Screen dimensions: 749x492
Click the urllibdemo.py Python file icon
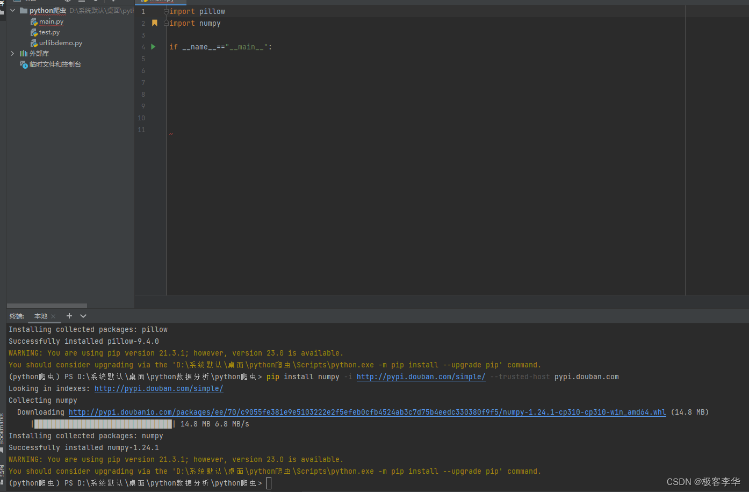34,43
